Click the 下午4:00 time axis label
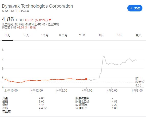The width and height of the screenshot is (146, 117). click(87, 90)
